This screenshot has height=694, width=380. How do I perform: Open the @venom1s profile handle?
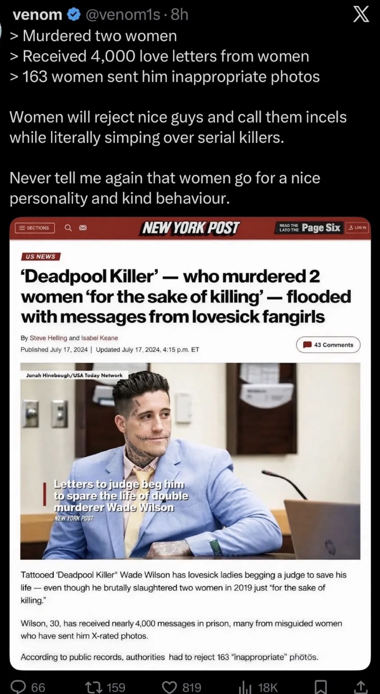123,15
